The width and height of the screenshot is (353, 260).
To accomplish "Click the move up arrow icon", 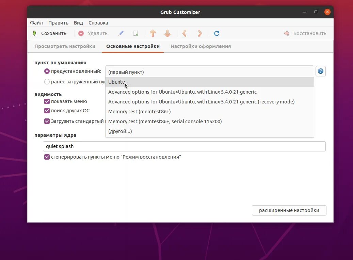I will pyautogui.click(x=153, y=33).
